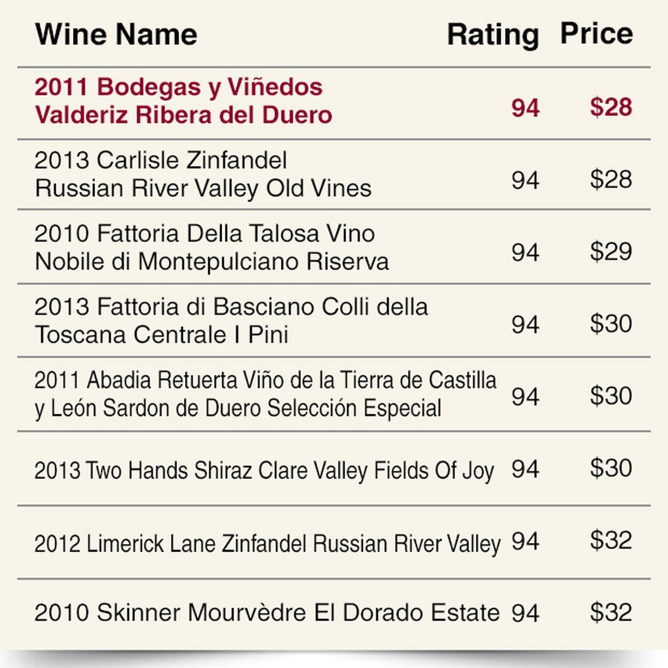The width and height of the screenshot is (668, 668).
Task: Click the highlighted red 94 rating
Action: tap(525, 108)
